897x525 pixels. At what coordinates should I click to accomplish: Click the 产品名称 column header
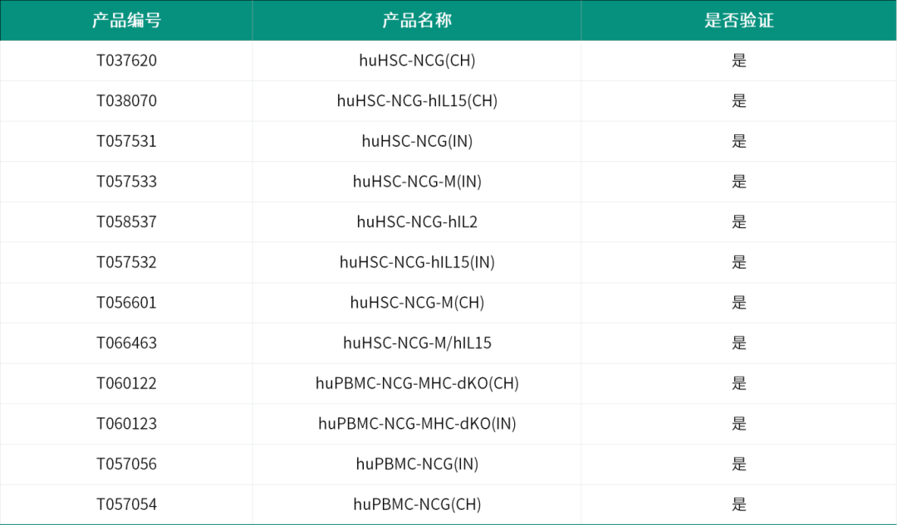(x=417, y=21)
